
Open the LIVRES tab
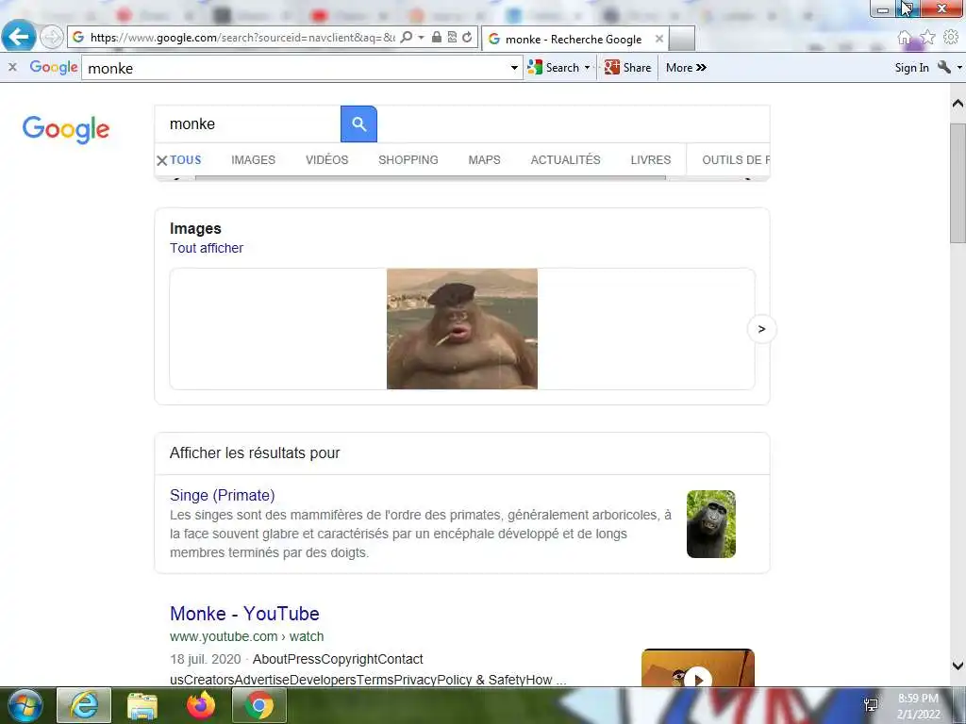tap(651, 160)
